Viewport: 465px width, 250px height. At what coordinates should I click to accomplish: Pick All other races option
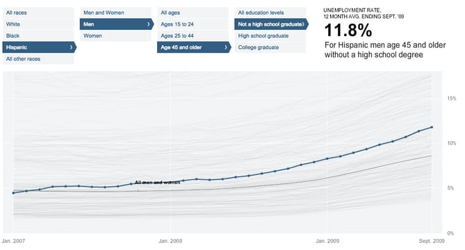(38, 59)
